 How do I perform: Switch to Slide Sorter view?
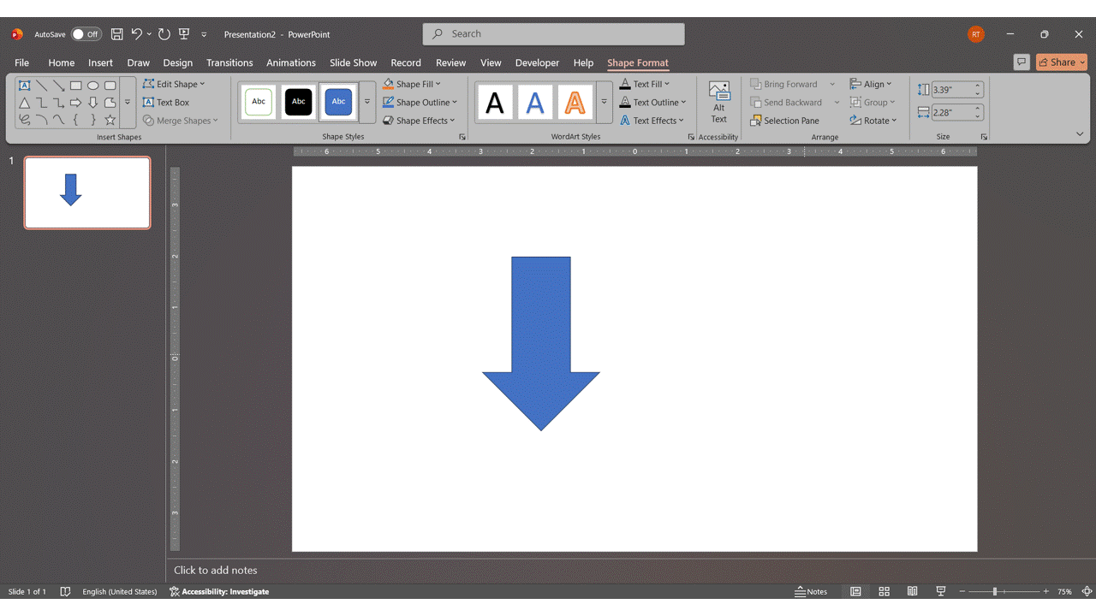coord(885,591)
